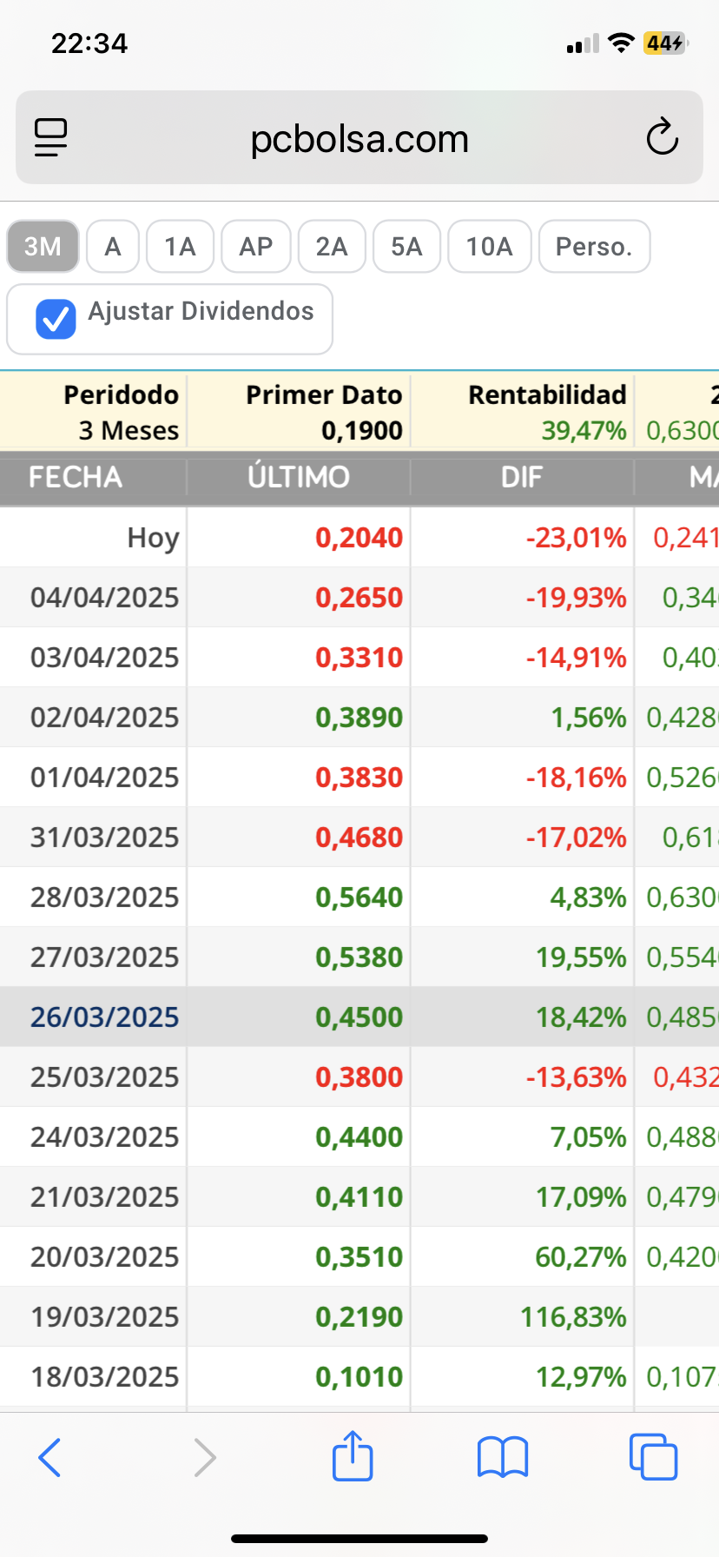Click the DIF column header

tap(522, 477)
